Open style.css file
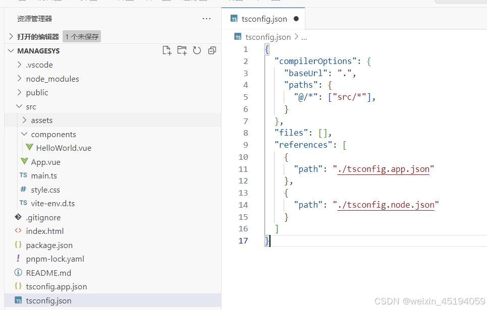The height and width of the screenshot is (310, 487). (45, 190)
